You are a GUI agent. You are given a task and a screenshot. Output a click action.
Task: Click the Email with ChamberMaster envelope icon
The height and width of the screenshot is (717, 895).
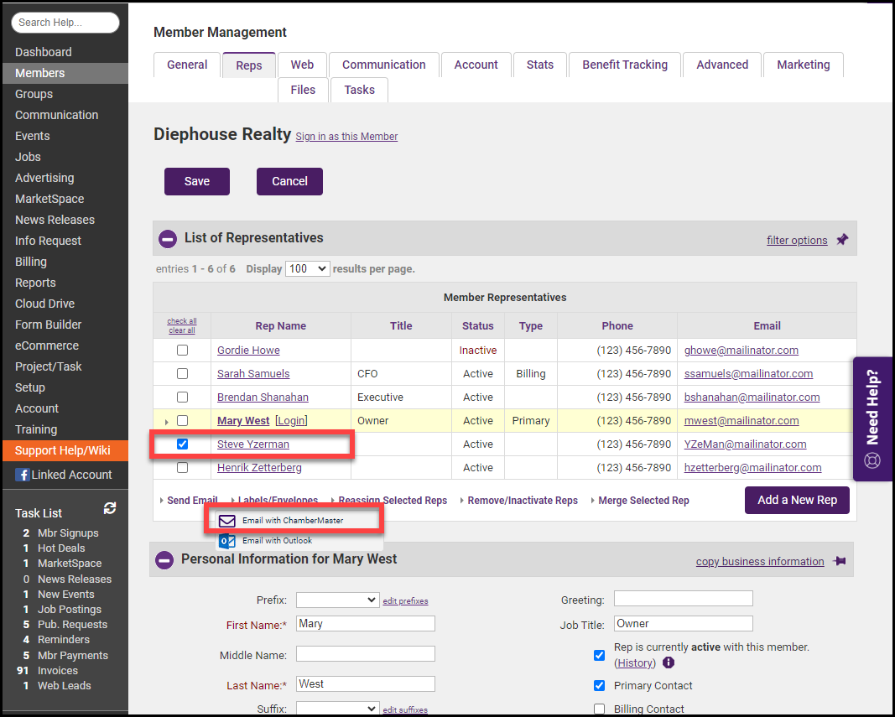226,521
